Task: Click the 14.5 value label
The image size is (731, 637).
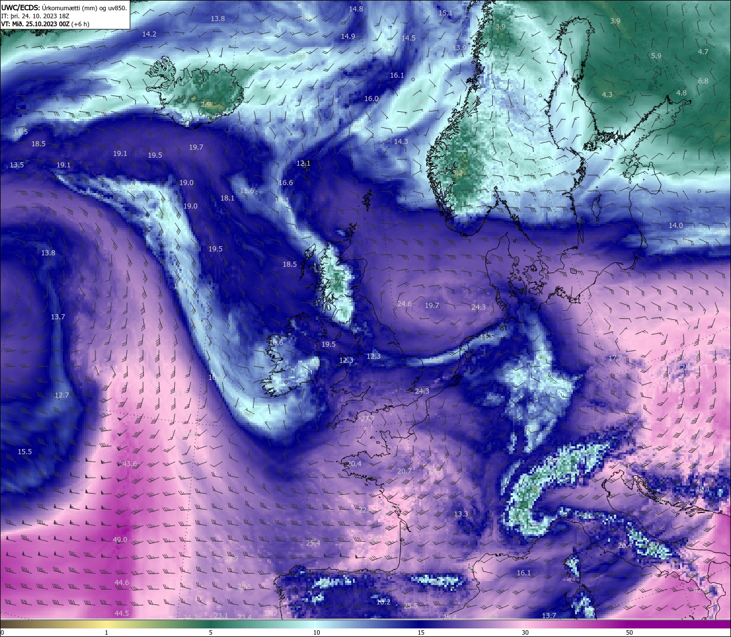Action: [408, 38]
